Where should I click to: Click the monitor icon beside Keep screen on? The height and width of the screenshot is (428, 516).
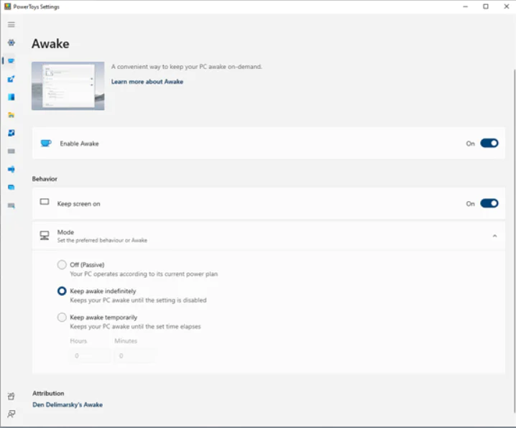(x=45, y=202)
